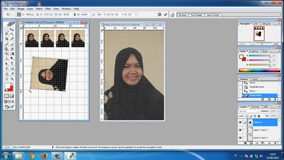The image size is (284, 160).
Task: Open the Fill slider arrow
Action: click(x=278, y=116)
